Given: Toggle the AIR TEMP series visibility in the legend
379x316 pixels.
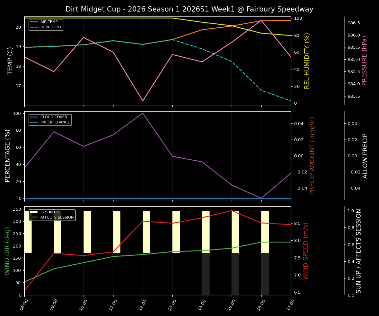Looking at the screenshot, I should pyautogui.click(x=50, y=21).
